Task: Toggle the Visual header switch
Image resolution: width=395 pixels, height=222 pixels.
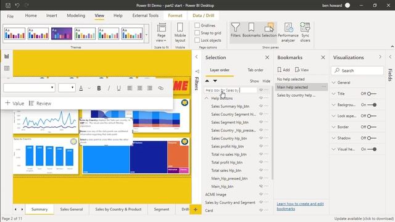Action: pos(372,149)
